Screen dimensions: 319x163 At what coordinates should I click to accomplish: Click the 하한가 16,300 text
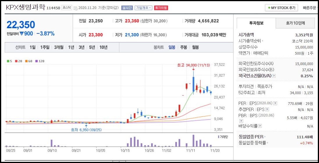(x=154, y=35)
